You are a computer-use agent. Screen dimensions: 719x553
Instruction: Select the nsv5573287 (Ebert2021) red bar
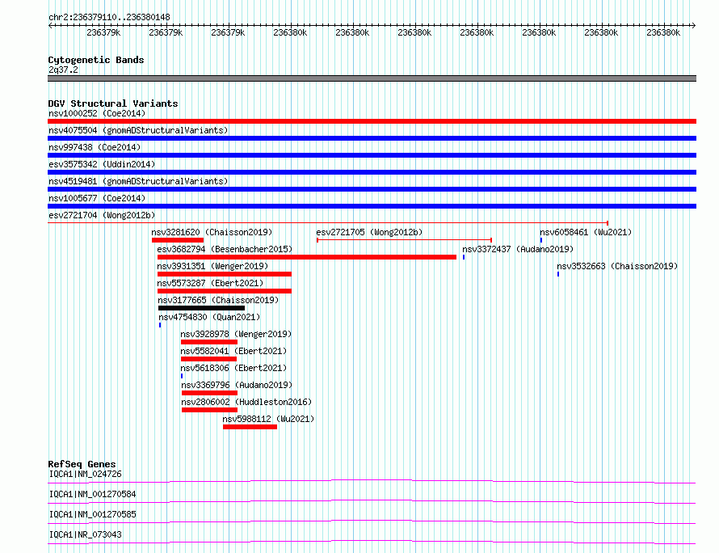(225, 291)
